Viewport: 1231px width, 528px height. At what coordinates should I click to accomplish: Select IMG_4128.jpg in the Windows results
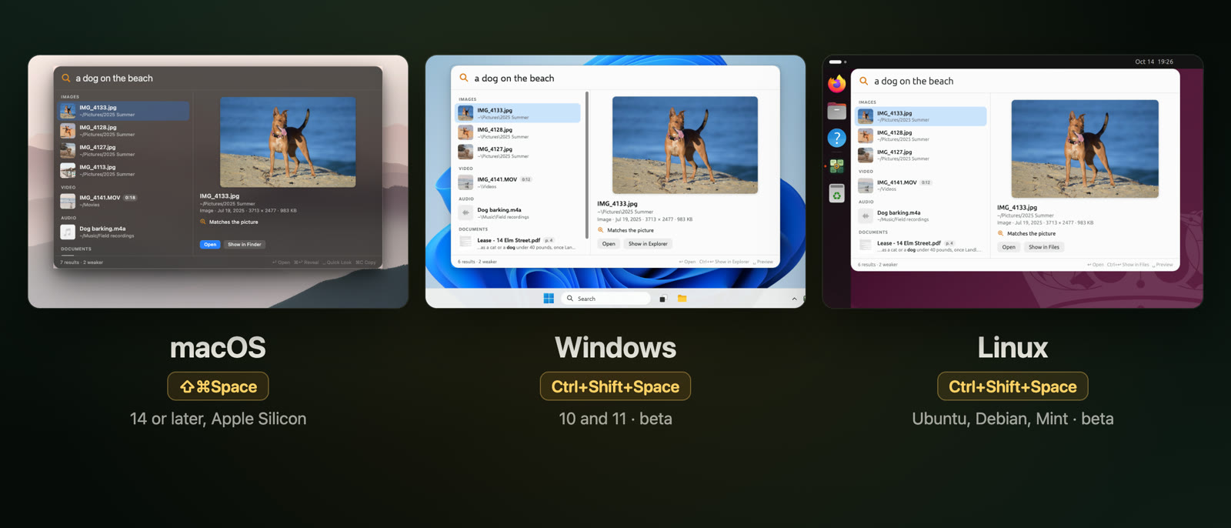[519, 132]
